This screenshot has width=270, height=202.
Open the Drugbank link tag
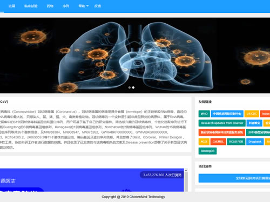click(255, 142)
